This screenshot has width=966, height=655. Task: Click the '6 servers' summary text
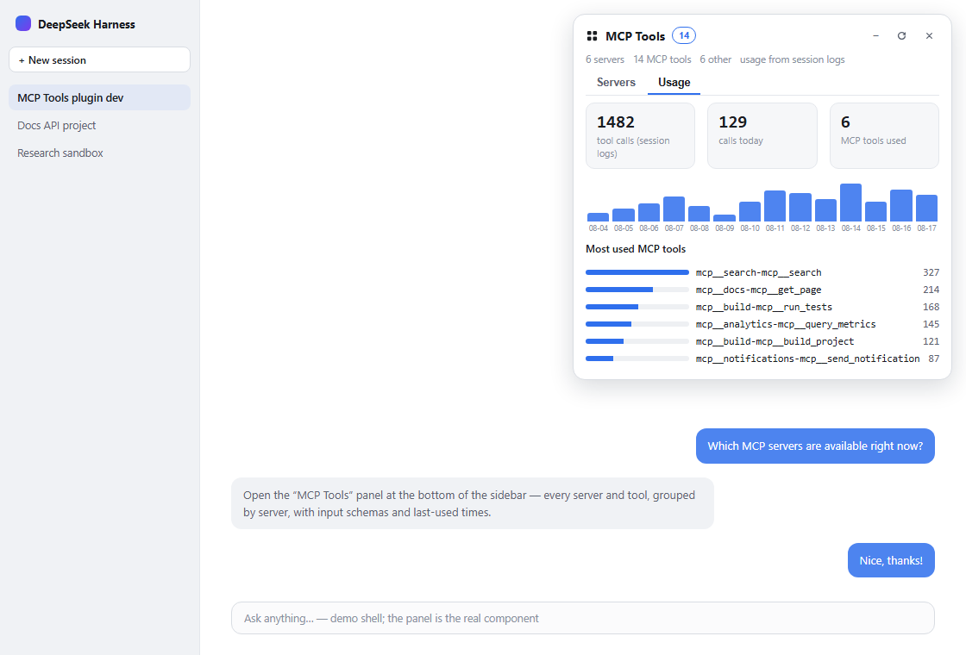point(605,59)
